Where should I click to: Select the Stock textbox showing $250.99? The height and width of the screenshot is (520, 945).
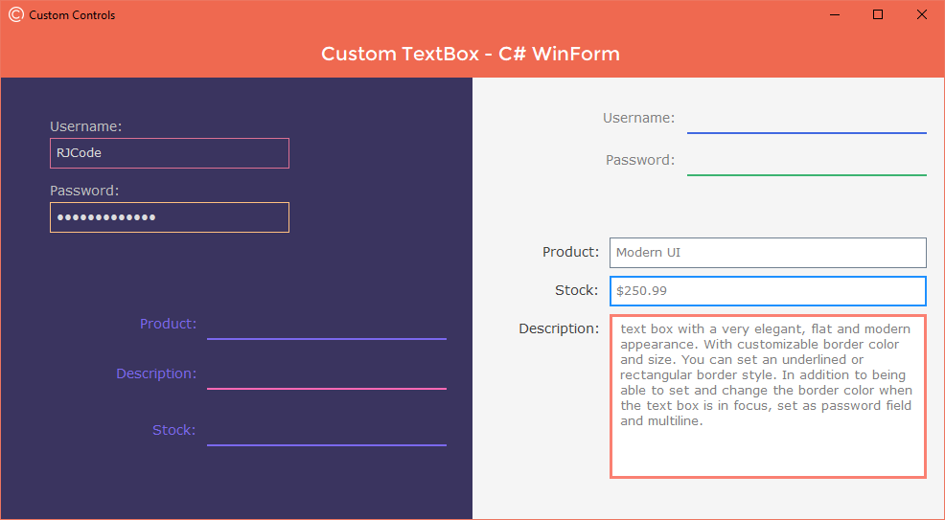pos(768,291)
